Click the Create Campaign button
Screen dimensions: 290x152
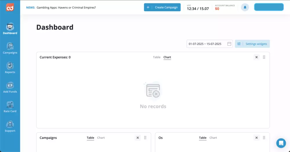(162, 8)
